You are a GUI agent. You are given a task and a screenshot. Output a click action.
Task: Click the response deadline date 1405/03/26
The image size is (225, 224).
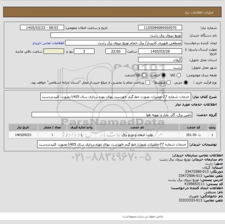tap(160, 51)
